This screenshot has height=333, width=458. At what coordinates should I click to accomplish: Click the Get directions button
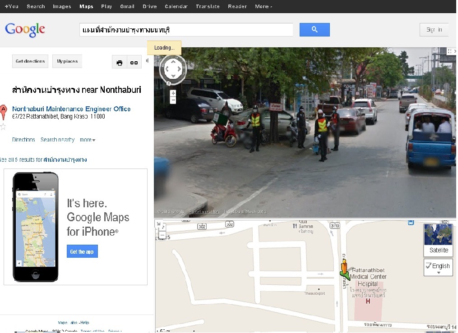30,61
